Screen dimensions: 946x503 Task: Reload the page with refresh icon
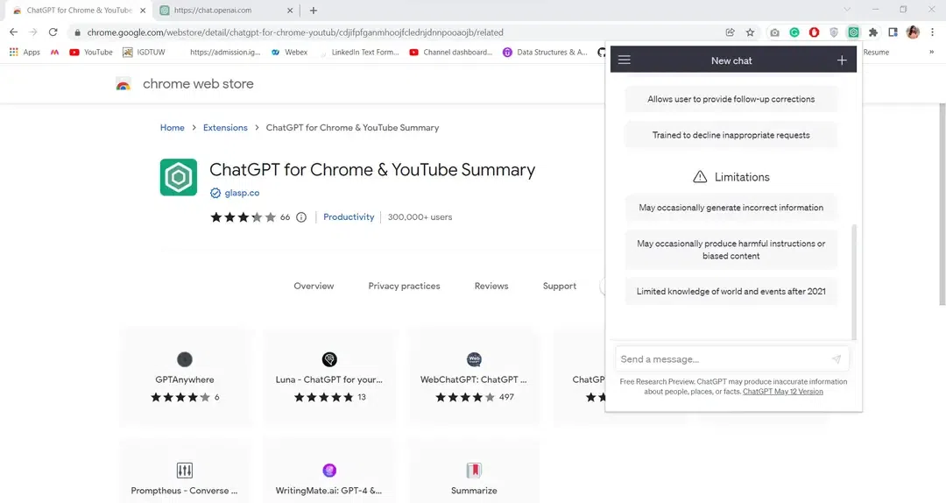[x=53, y=32]
